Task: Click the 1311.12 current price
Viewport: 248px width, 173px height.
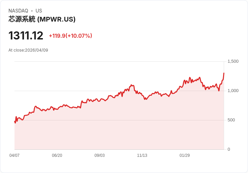Action: (26, 35)
